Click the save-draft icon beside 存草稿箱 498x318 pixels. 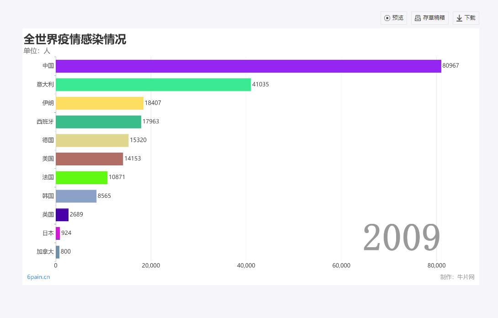coord(418,18)
